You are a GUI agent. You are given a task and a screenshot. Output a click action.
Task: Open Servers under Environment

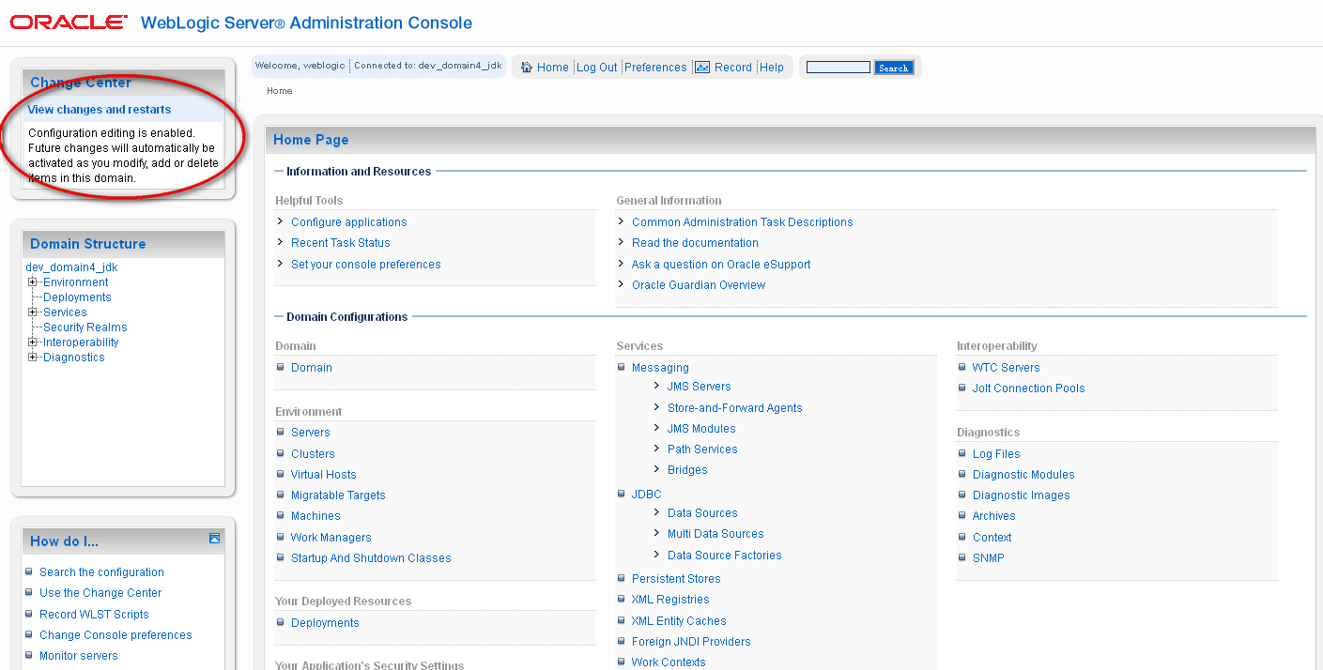(311, 433)
